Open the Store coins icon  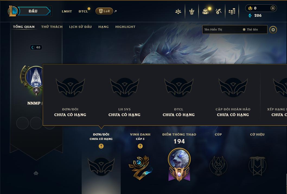coord(232,11)
